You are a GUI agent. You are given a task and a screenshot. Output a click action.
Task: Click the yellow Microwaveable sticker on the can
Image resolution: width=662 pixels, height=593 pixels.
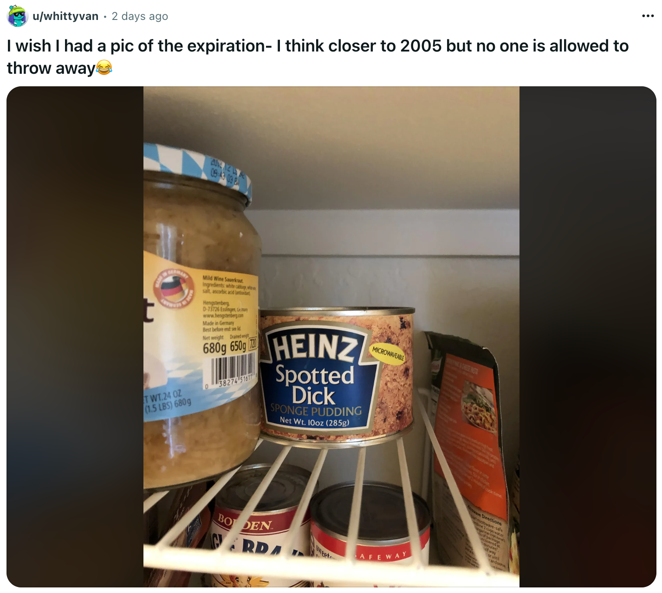[x=388, y=354]
